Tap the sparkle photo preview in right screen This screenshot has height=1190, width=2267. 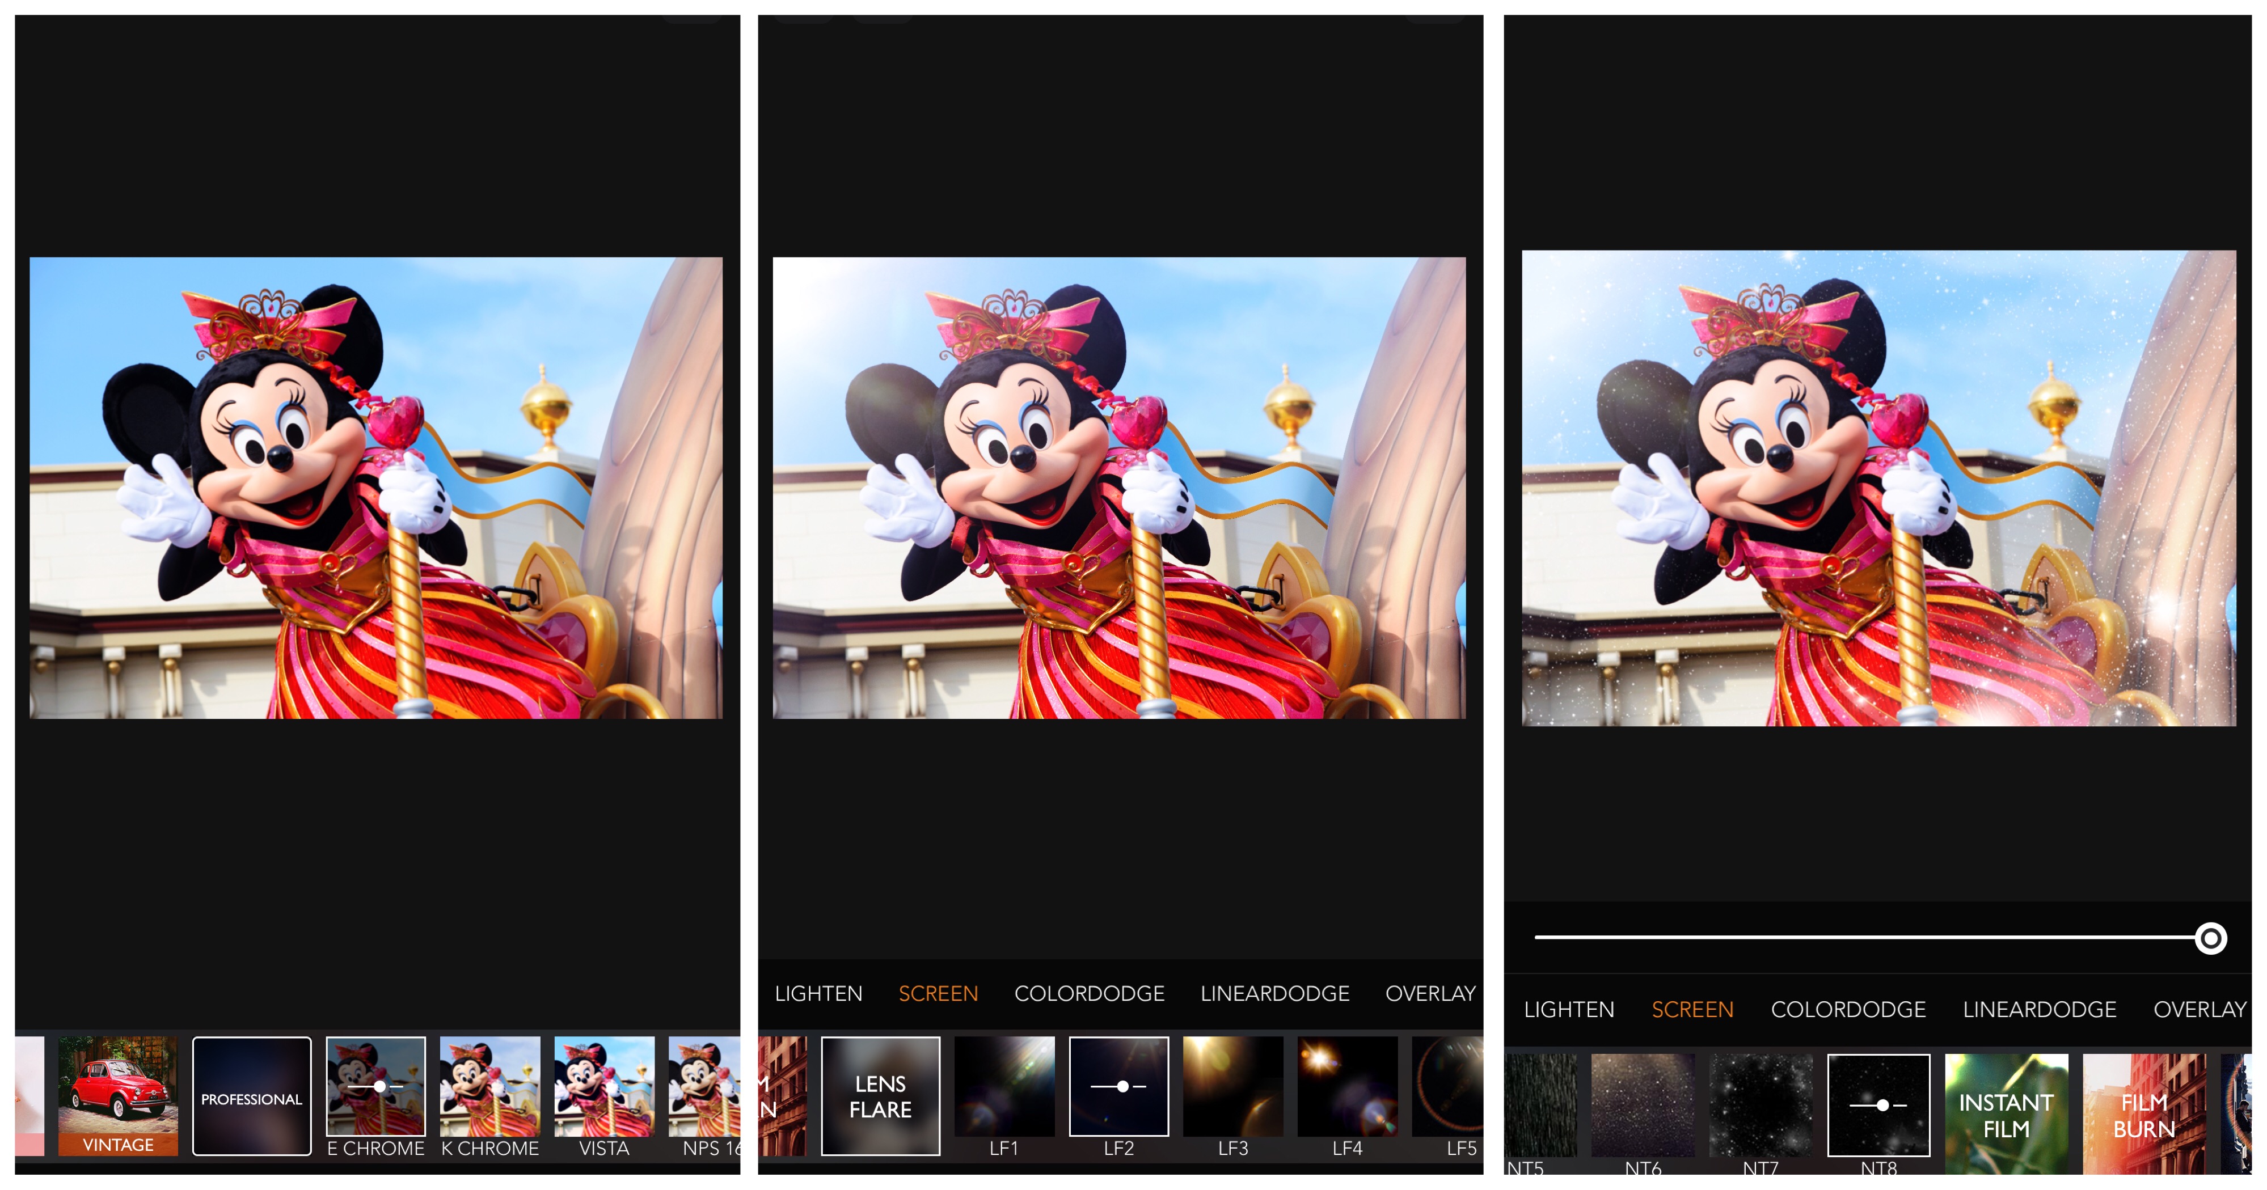tap(1879, 488)
